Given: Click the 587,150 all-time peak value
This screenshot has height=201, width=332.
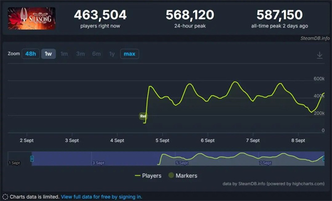Looking at the screenshot, I should point(279,15).
